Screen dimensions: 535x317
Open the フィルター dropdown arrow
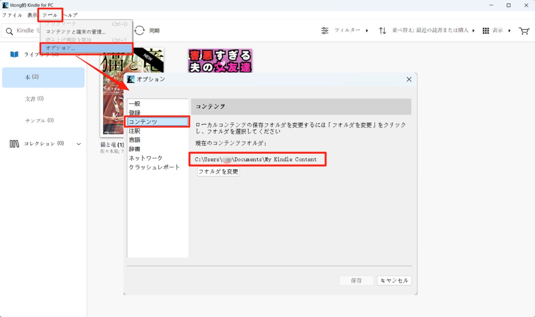tap(367, 31)
